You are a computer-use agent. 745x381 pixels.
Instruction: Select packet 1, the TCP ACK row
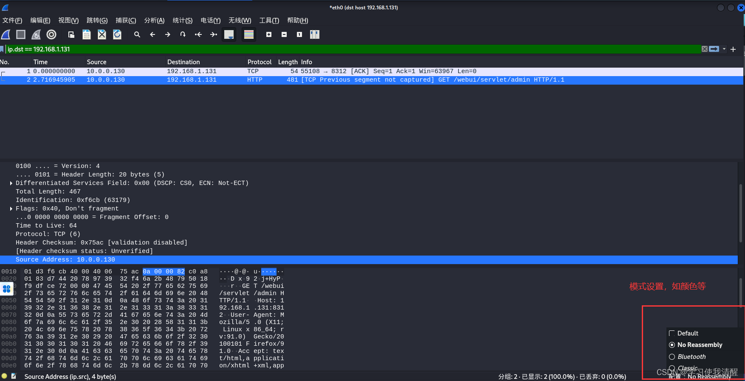pos(372,71)
